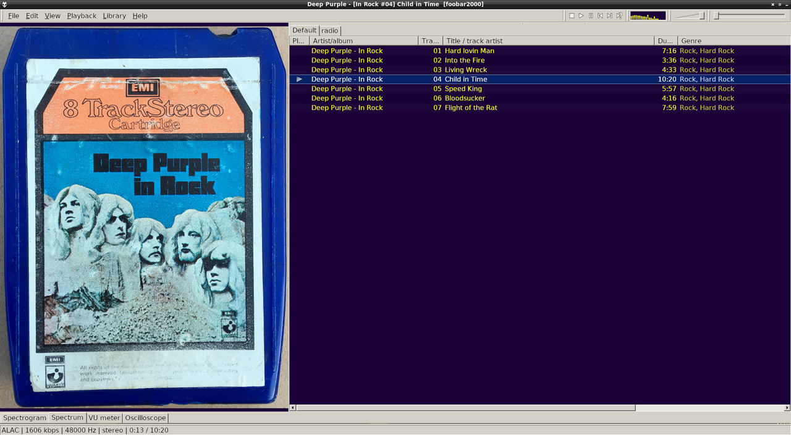Select track 07 Flight of the Rat

(x=540, y=108)
